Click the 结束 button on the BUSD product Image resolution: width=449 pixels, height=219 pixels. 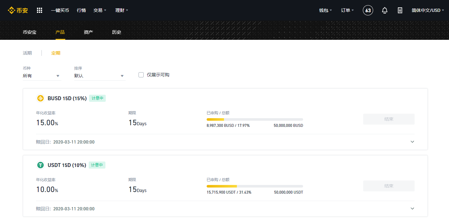[389, 119]
